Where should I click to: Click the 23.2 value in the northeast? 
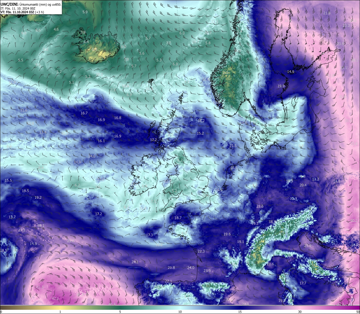click(x=346, y=25)
